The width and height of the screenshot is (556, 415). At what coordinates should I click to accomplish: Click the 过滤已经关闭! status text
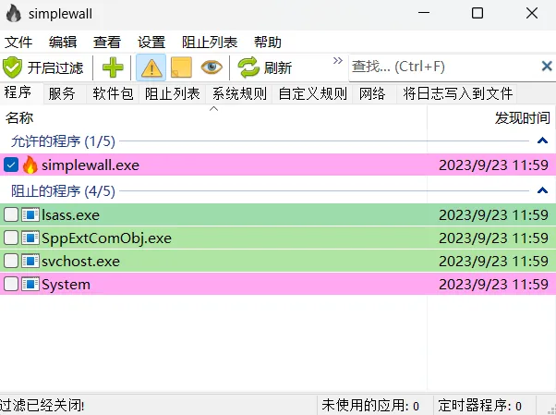42,405
